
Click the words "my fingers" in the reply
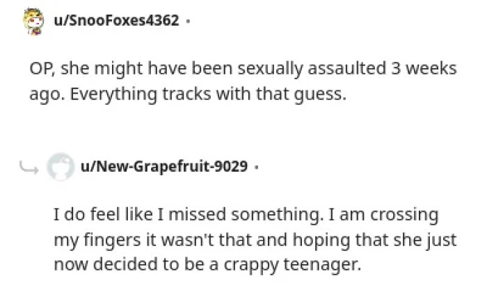(88, 240)
